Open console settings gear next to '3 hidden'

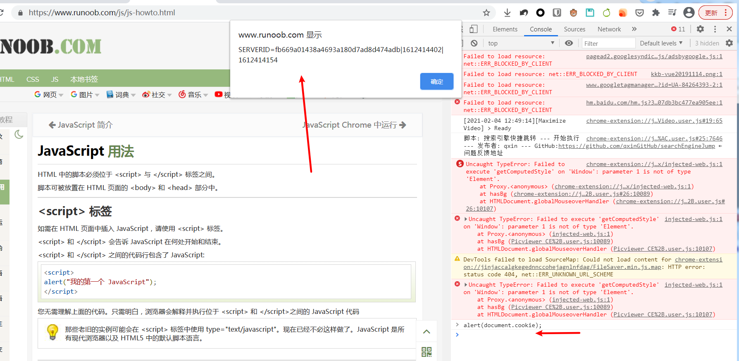pyautogui.click(x=729, y=43)
